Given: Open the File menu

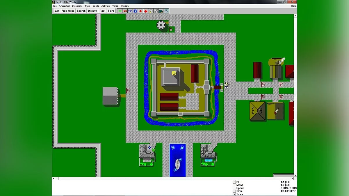Looking at the screenshot, I should click(x=55, y=6).
